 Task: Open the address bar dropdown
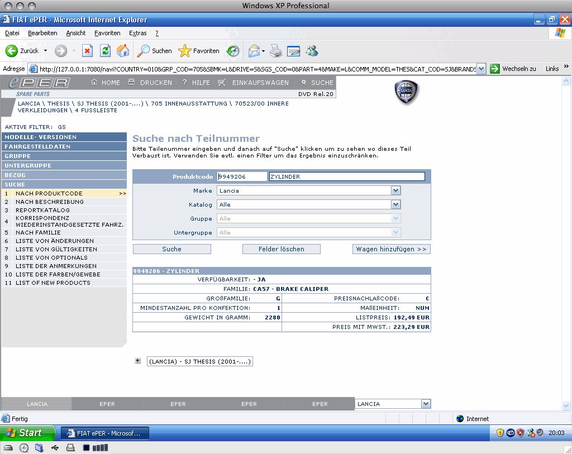481,69
